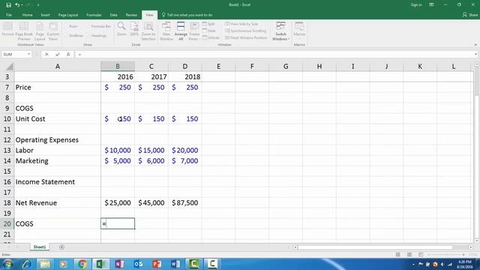Click status bar Page Layout view icon
The width and height of the screenshot is (480, 270).
click(409, 255)
